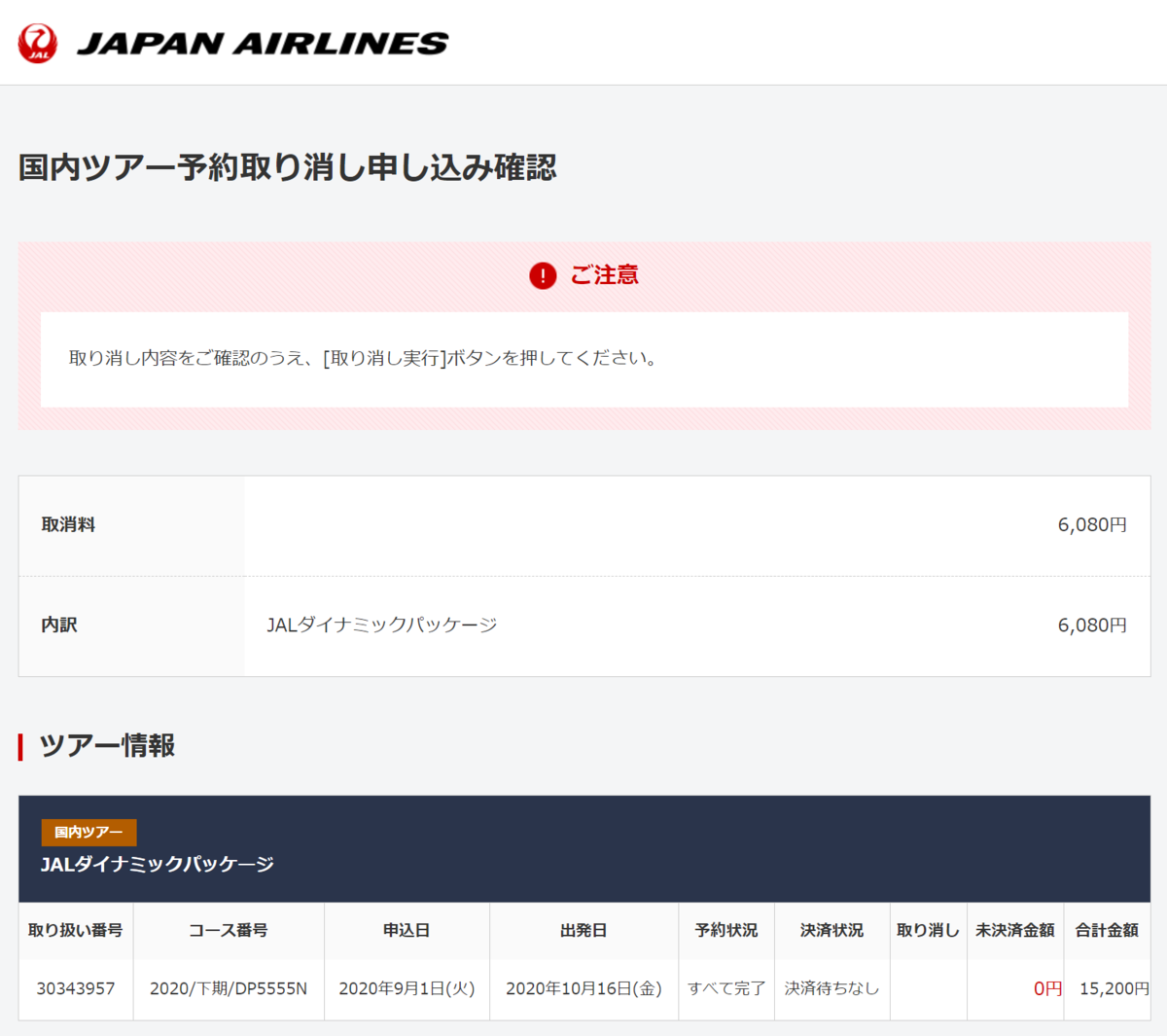
Task: Click the 取り扱い番号 column header
Action: click(76, 930)
